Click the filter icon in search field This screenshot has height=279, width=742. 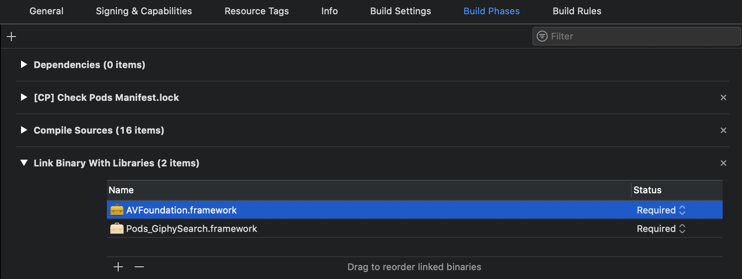(x=542, y=36)
